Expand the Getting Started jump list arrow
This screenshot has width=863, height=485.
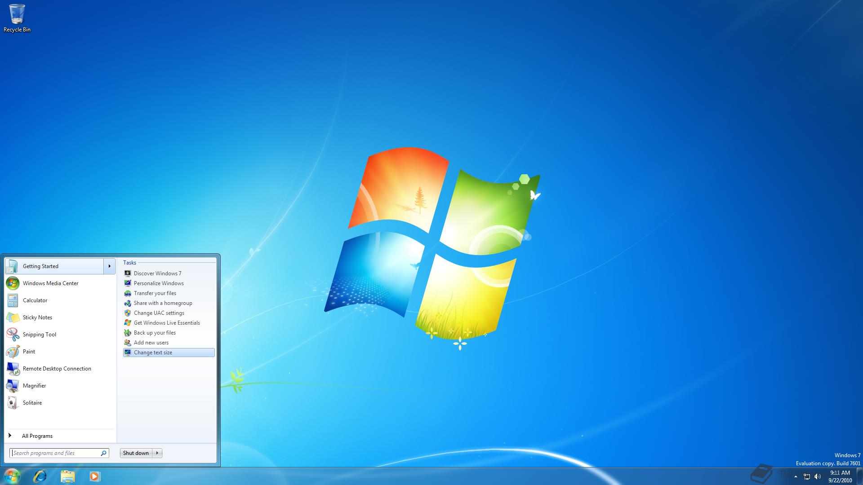[109, 266]
